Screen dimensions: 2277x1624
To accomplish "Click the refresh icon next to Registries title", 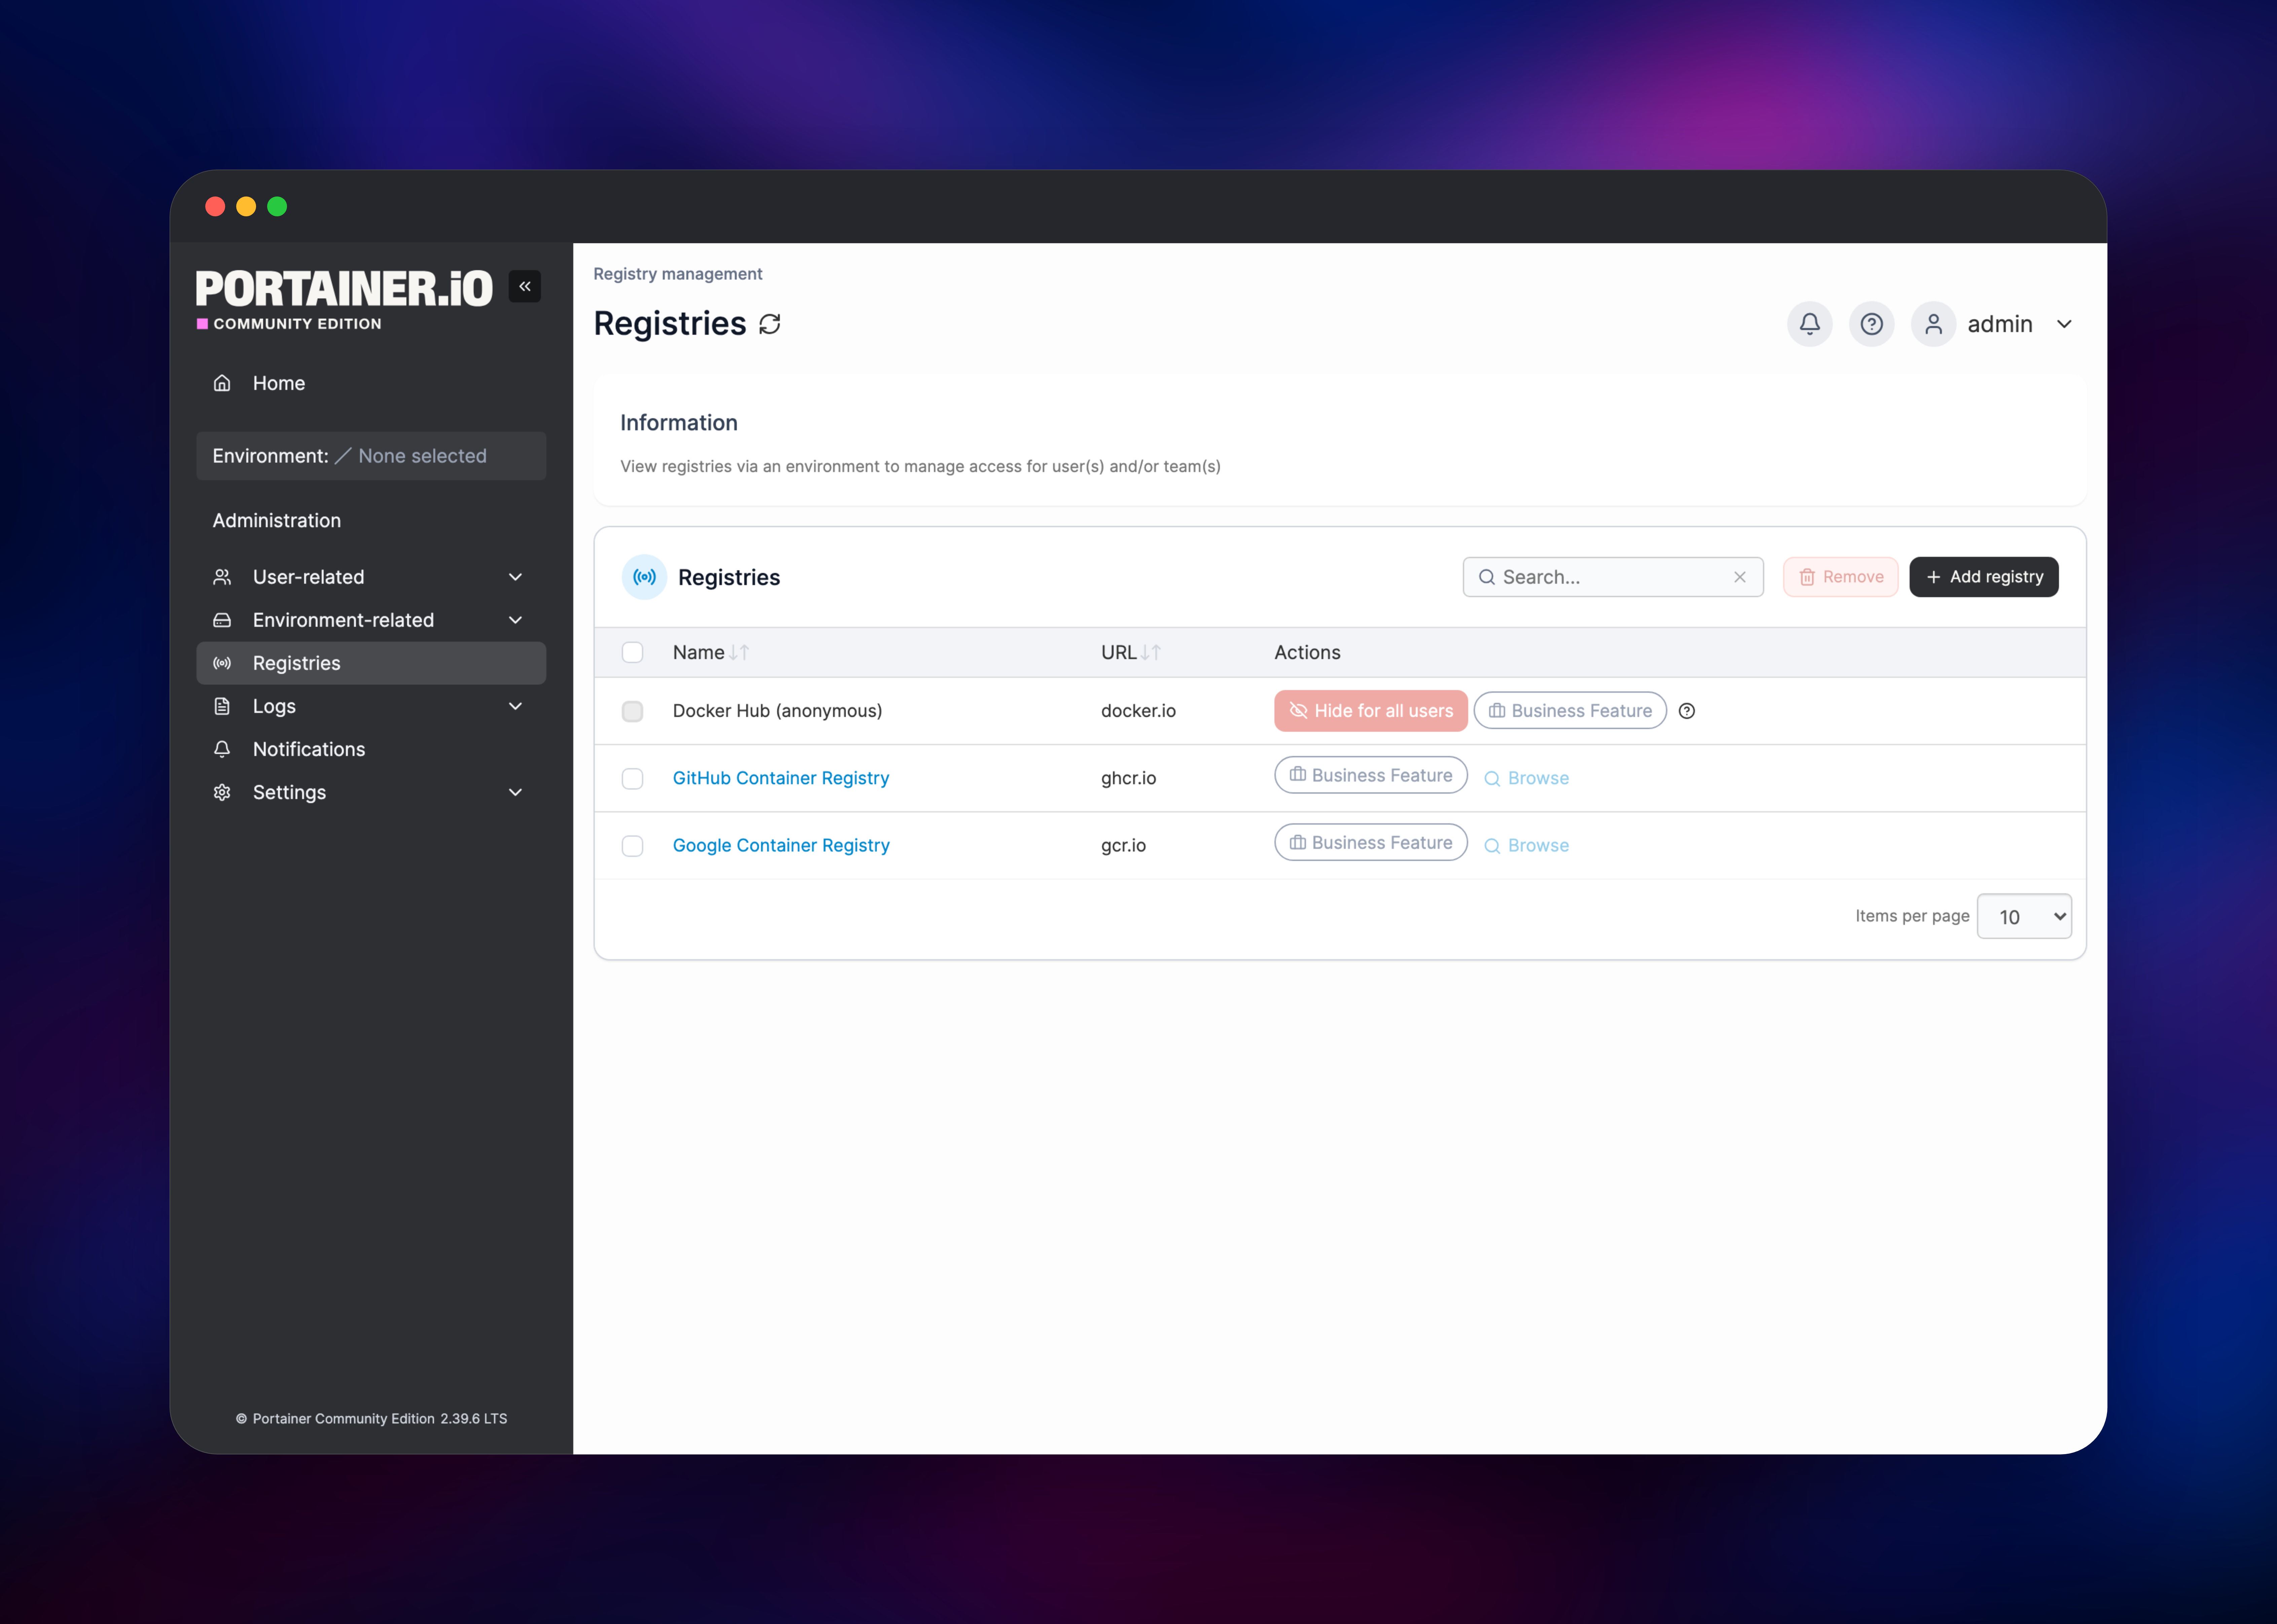I will pos(769,324).
